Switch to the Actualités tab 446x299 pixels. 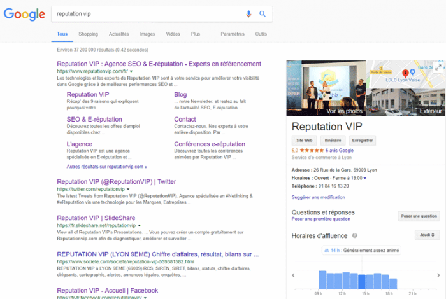[119, 34]
